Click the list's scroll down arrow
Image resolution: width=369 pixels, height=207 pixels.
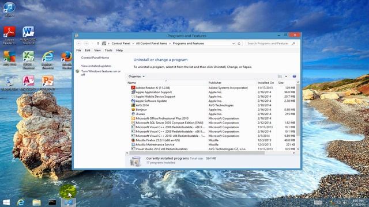pyautogui.click(x=298, y=149)
